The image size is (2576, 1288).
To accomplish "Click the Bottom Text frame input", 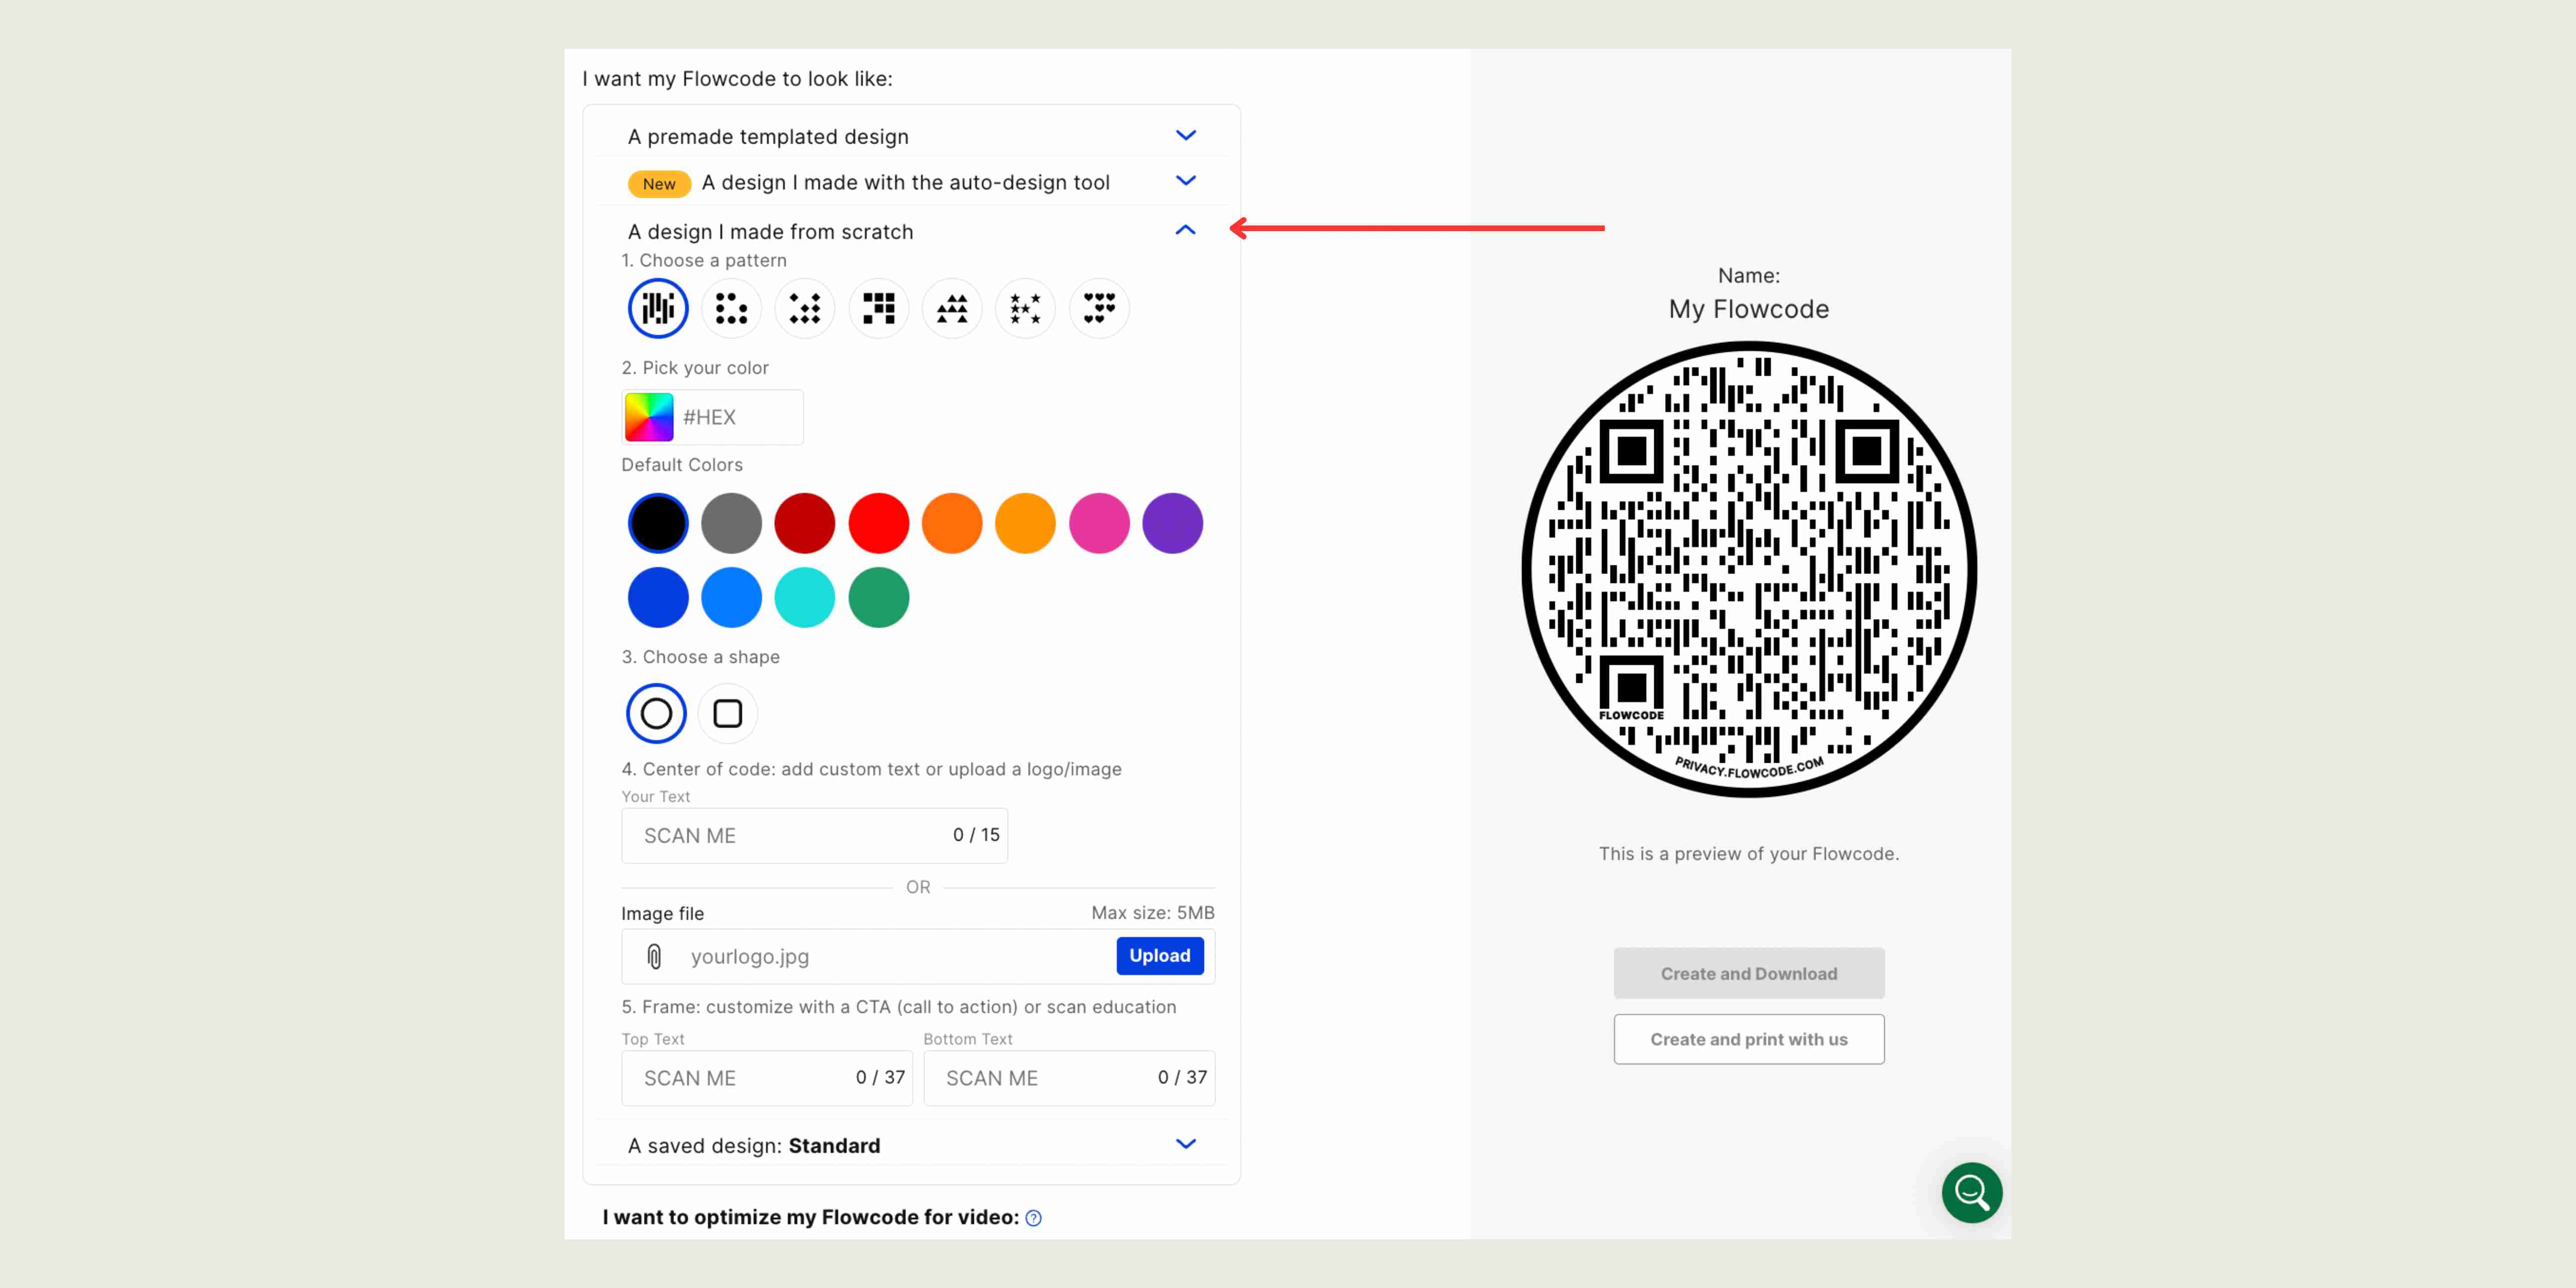I will pyautogui.click(x=1069, y=1078).
